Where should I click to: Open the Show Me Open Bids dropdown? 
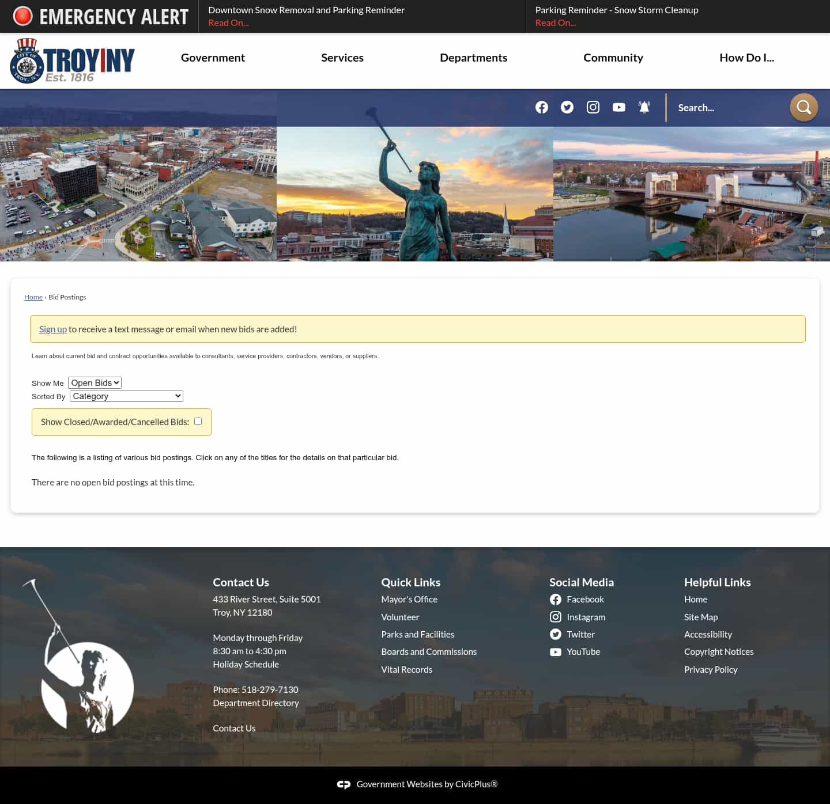pos(94,382)
